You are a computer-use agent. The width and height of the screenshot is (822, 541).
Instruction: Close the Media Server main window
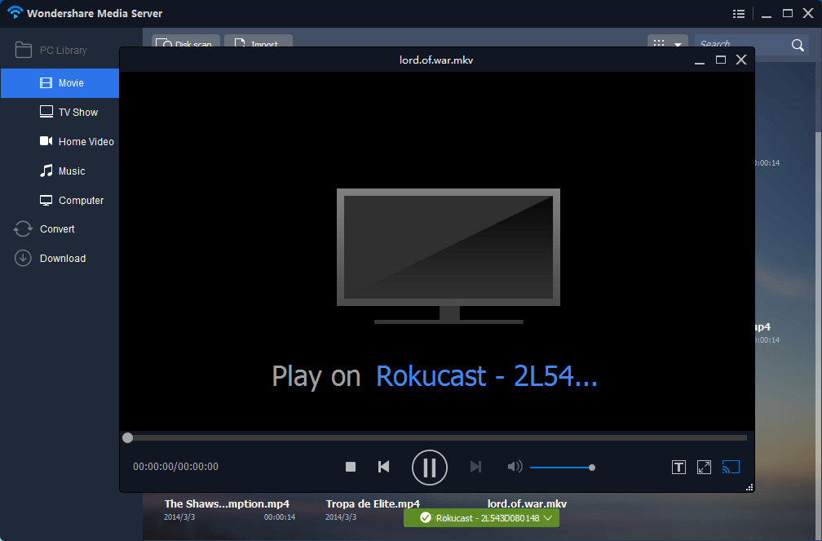click(x=808, y=13)
